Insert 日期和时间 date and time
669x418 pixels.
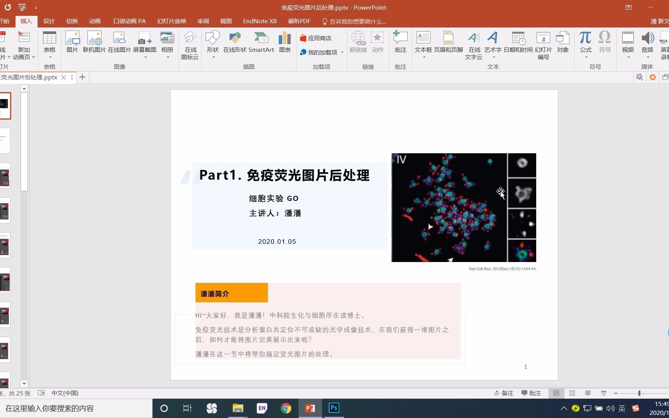click(x=518, y=42)
